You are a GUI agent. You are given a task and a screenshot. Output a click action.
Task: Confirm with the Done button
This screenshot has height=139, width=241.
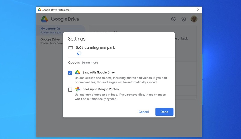tap(164, 112)
